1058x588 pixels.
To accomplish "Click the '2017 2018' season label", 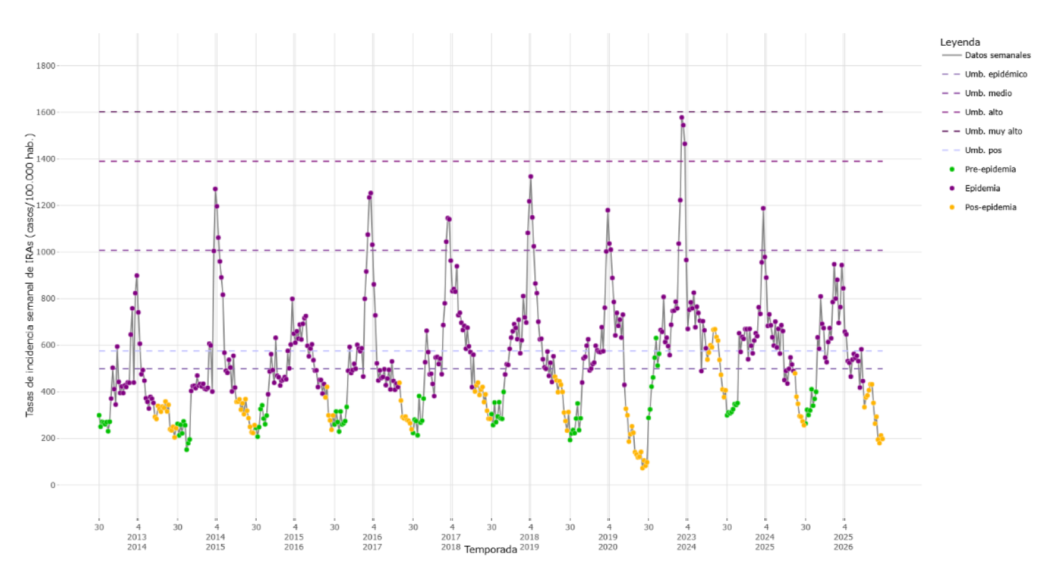I will 451,542.
